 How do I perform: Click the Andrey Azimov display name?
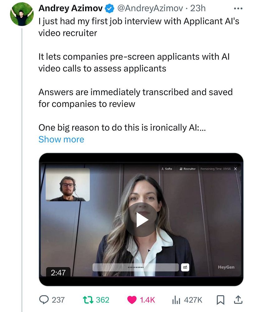point(70,8)
